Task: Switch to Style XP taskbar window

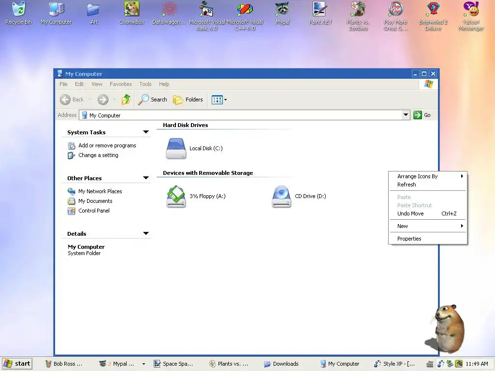Action: (x=394, y=364)
